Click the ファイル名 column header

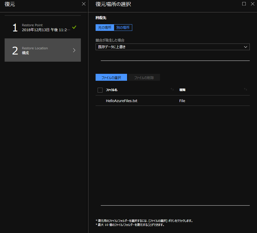(112, 90)
